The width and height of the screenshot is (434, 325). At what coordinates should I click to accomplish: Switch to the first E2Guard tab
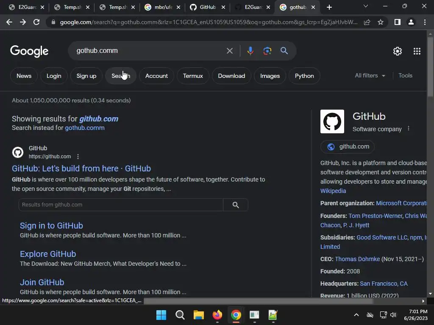pos(27,7)
